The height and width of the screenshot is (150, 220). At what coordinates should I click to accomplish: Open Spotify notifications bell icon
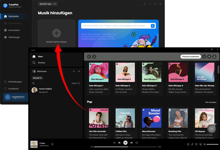coord(204,56)
